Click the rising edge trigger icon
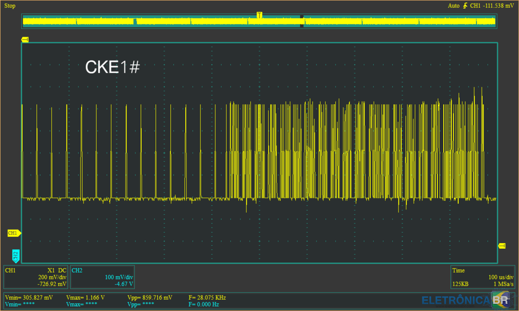The width and height of the screenshot is (519, 311). (x=465, y=6)
